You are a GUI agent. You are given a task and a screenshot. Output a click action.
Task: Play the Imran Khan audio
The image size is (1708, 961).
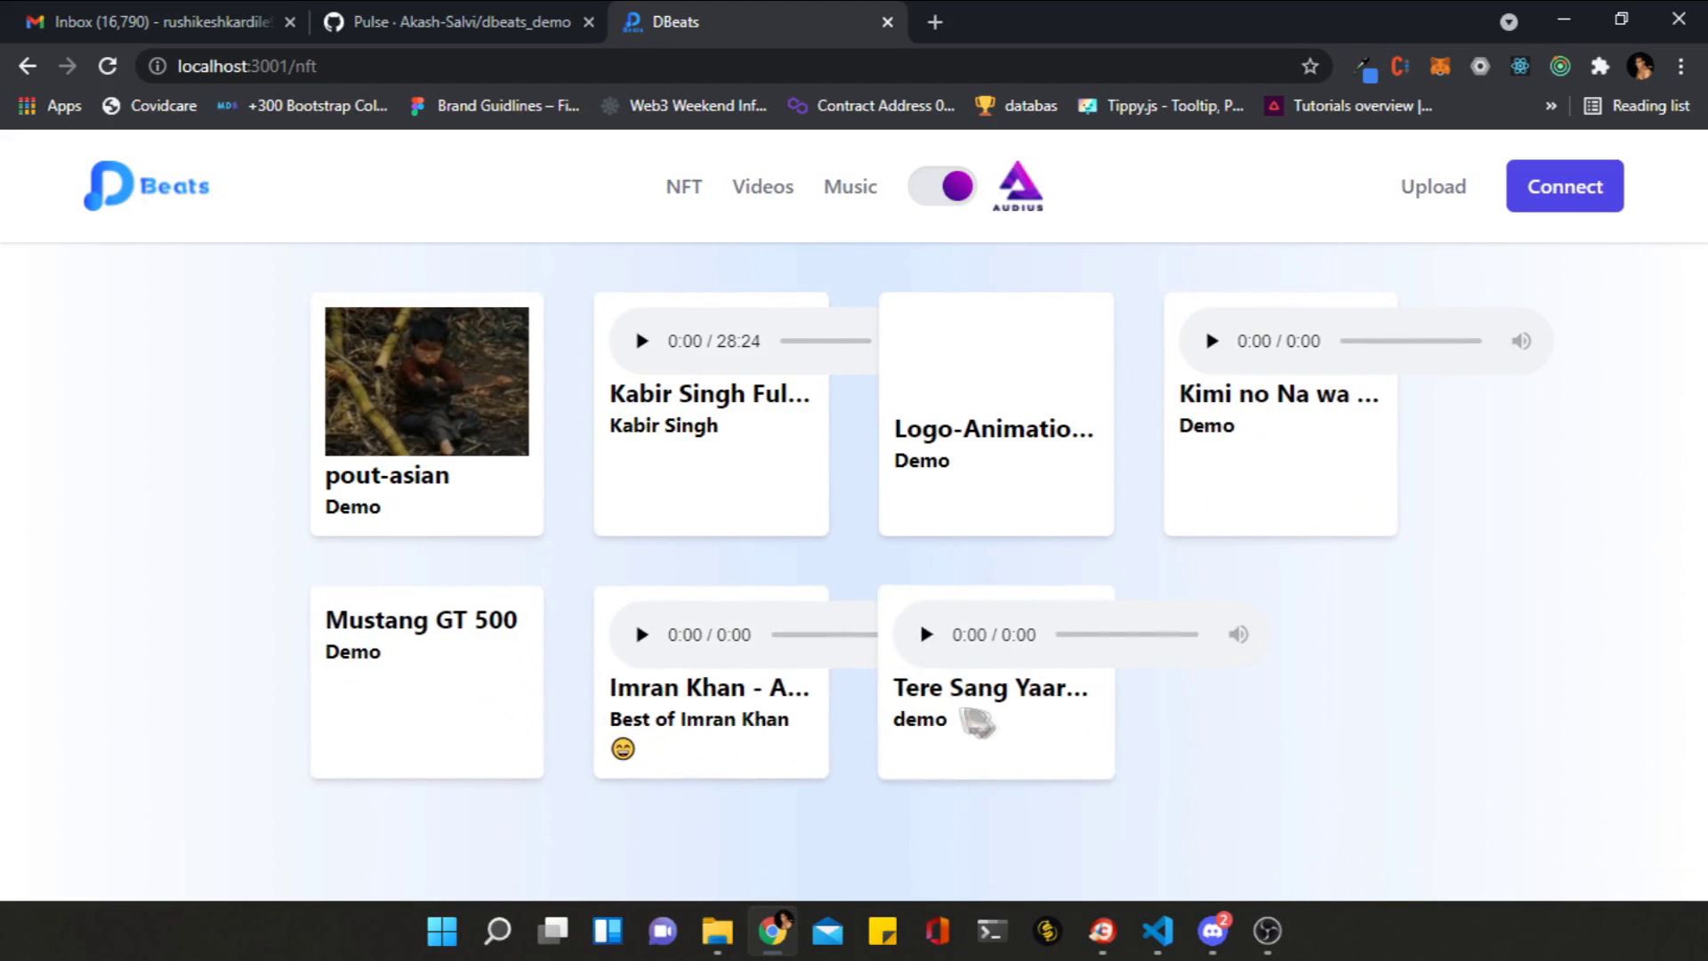[641, 634]
